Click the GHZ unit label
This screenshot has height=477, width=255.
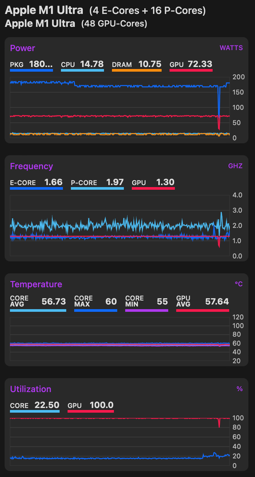[x=235, y=166]
